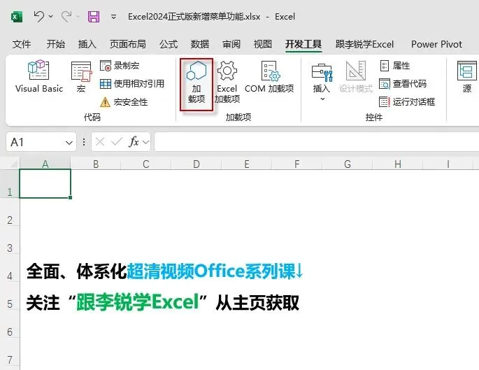Click text 超清视频Office系列课 in row 4
The height and width of the screenshot is (370, 479).
211,271
